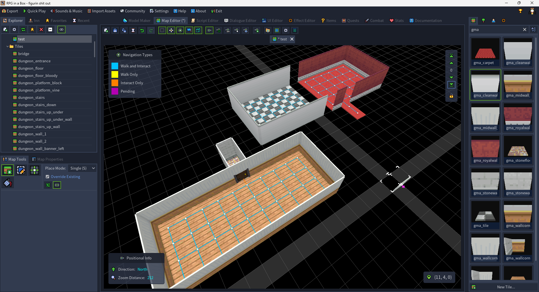Open the Documentation link tab

pos(426,20)
